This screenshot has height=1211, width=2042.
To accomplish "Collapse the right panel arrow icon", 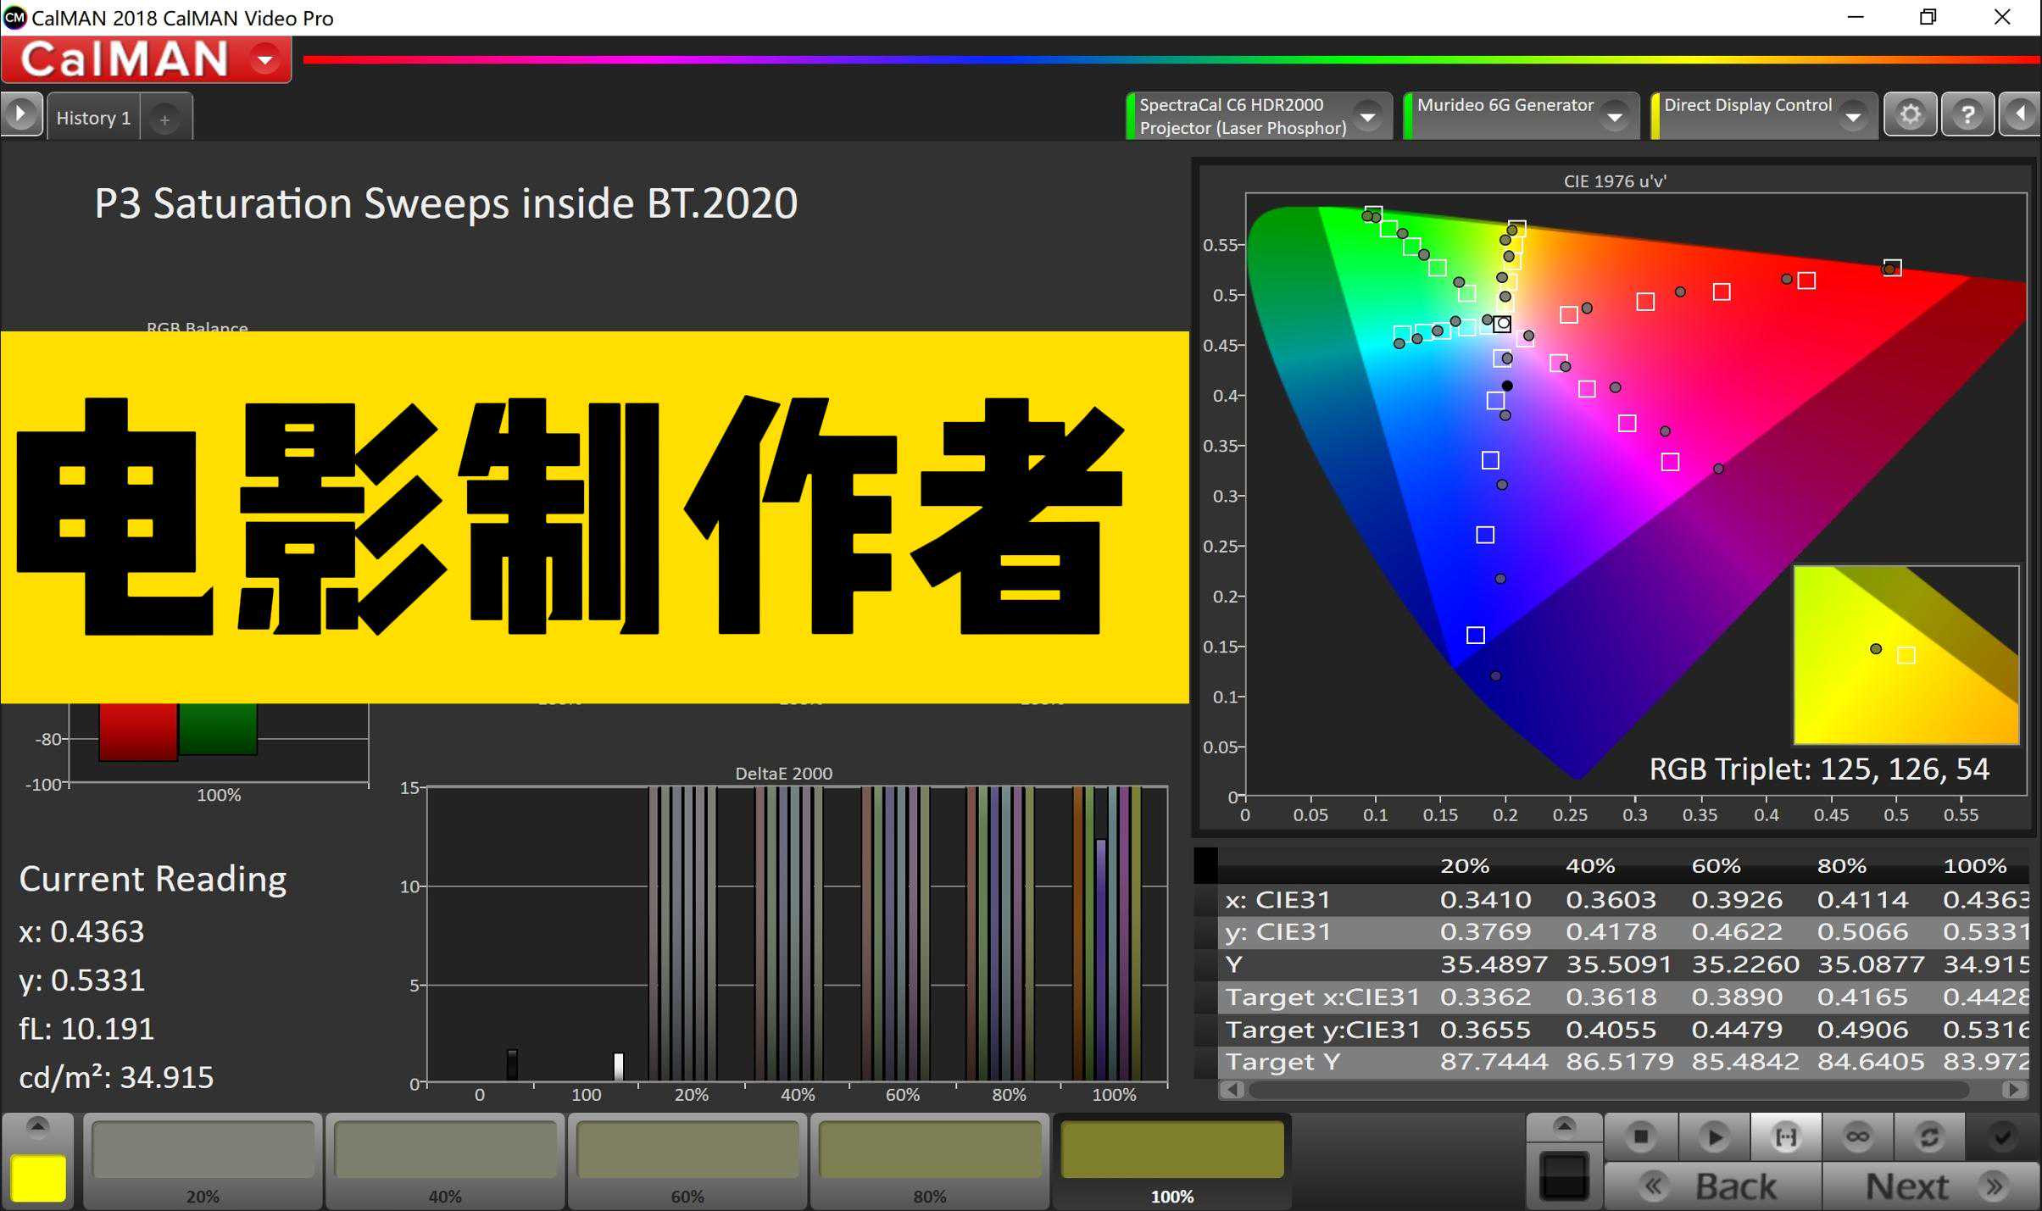I will tap(2020, 114).
